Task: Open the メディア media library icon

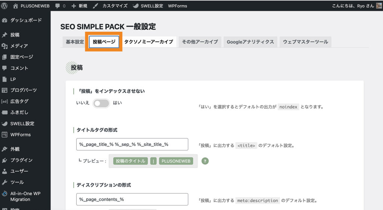Action: pos(4,46)
